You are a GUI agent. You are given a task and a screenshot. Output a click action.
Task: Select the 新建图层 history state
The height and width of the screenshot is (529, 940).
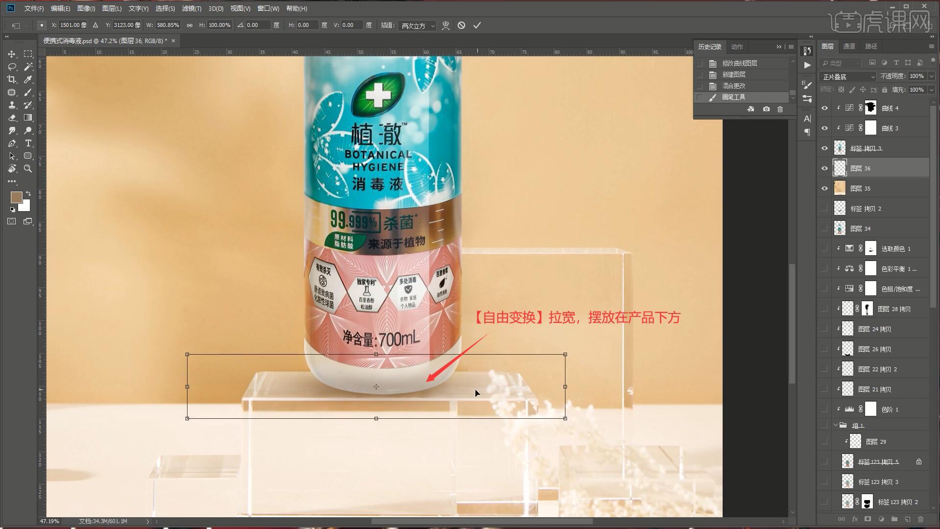(733, 74)
